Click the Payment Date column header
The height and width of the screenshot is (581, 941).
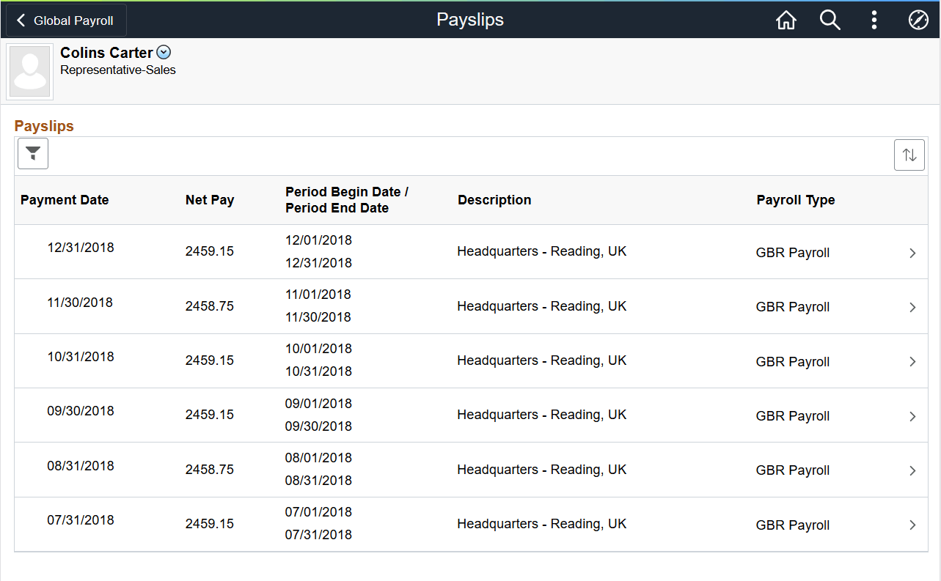pos(65,199)
